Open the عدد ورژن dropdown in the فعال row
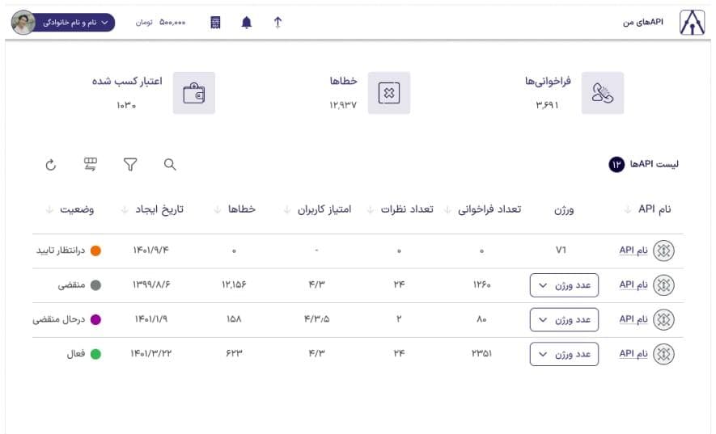This screenshot has height=434, width=716. point(564,354)
